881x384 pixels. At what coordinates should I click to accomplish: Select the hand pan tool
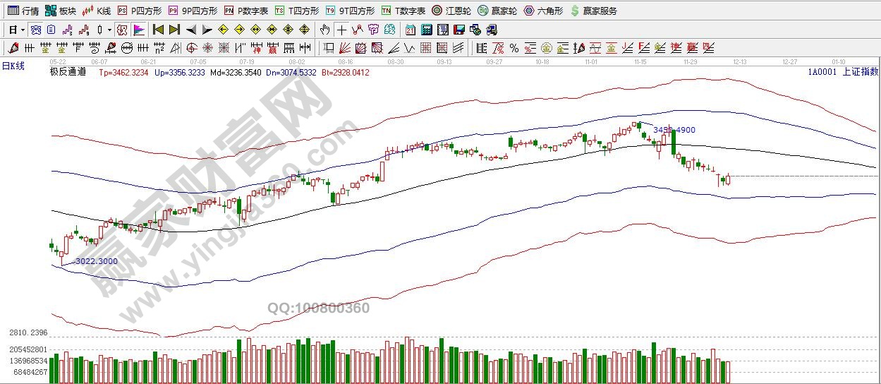pyautogui.click(x=324, y=30)
